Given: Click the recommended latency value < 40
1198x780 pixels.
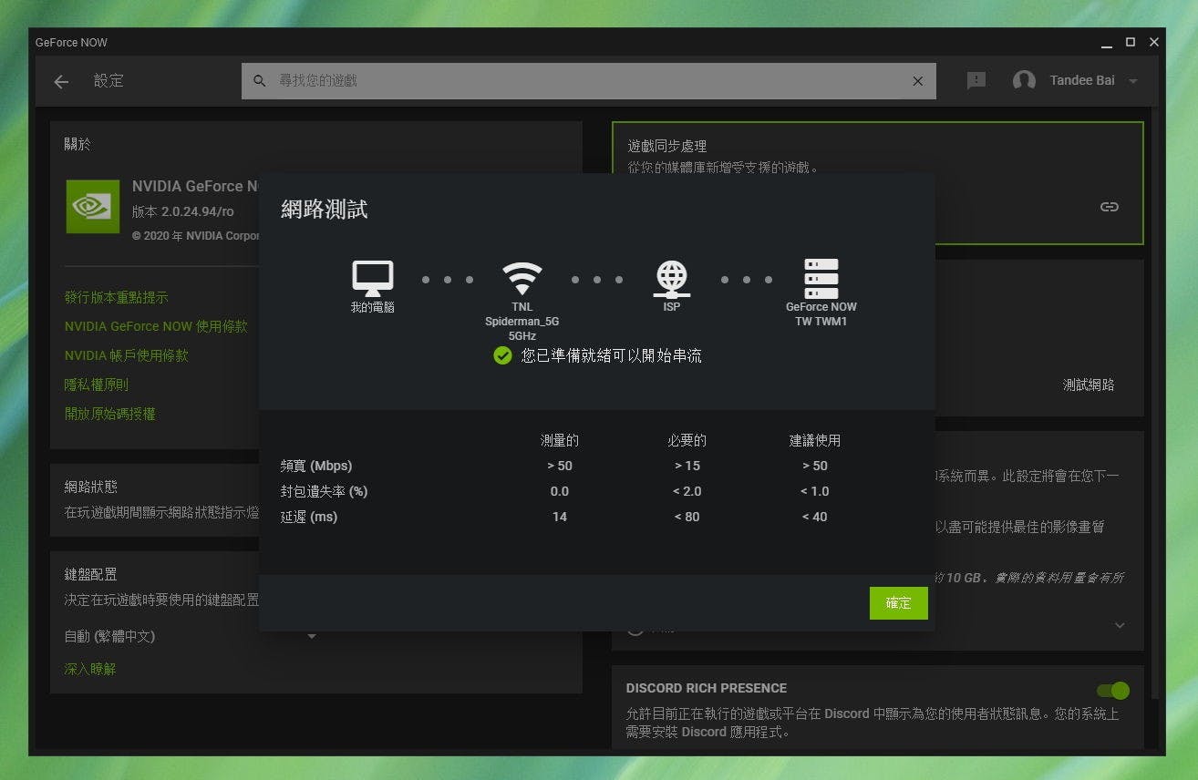Looking at the screenshot, I should click(815, 517).
